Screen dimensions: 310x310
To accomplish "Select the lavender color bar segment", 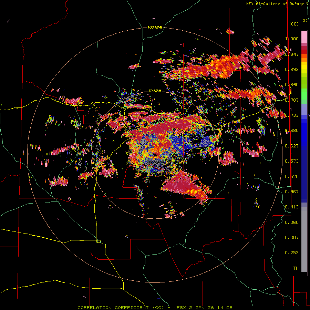I will 304,110.
